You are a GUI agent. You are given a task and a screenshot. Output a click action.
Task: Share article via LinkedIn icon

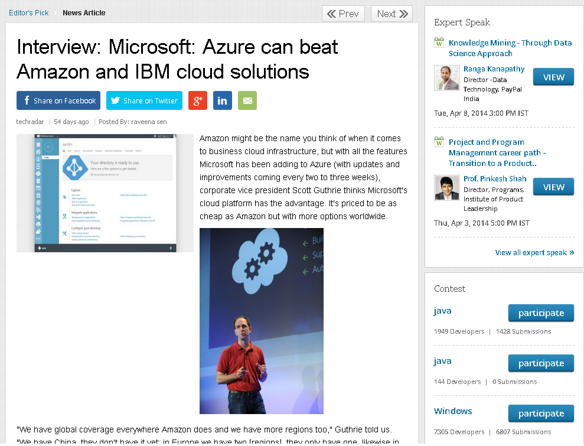pos(223,100)
